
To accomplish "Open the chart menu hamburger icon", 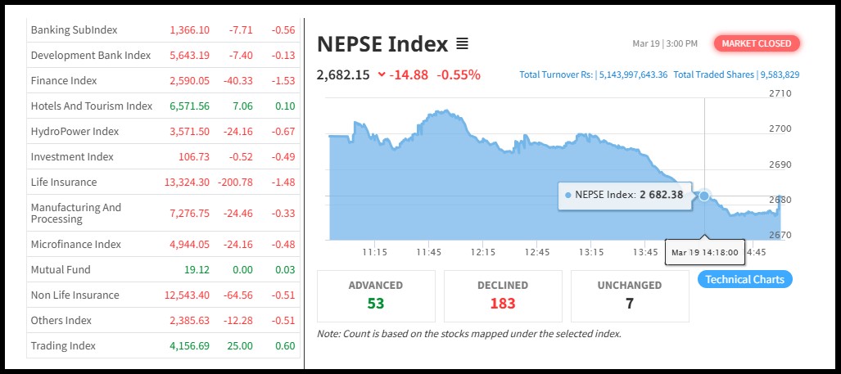I will click(462, 43).
